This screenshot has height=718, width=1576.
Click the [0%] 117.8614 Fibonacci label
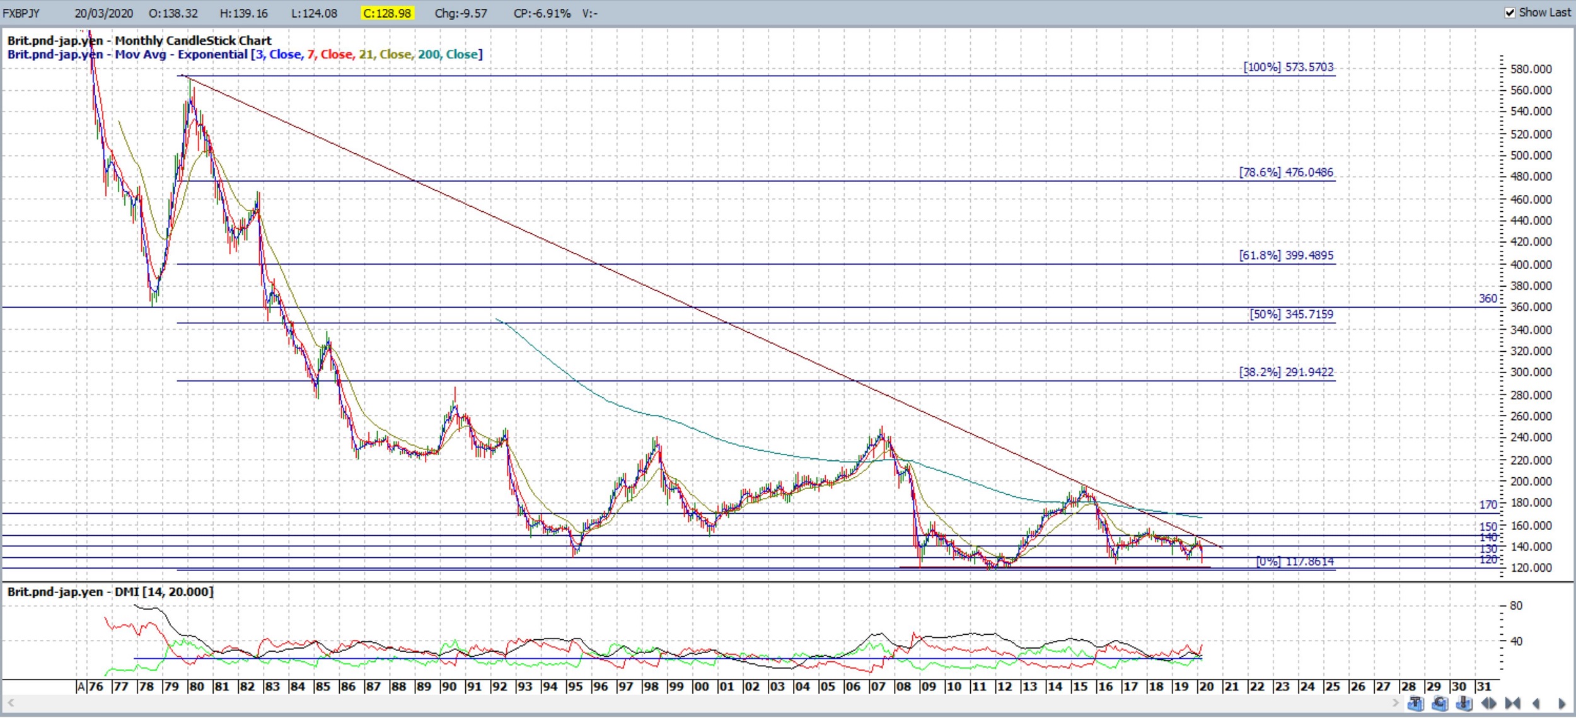(1295, 561)
